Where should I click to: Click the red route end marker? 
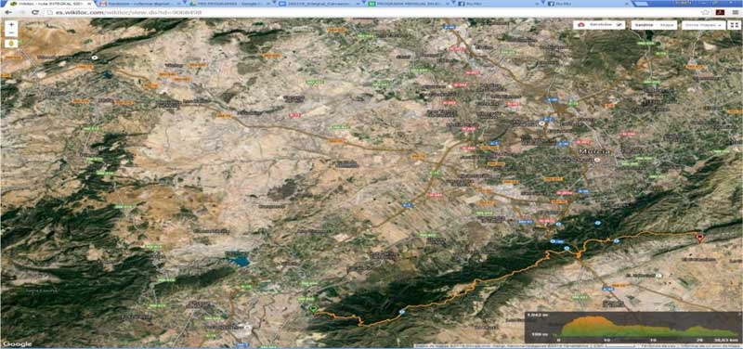point(700,238)
